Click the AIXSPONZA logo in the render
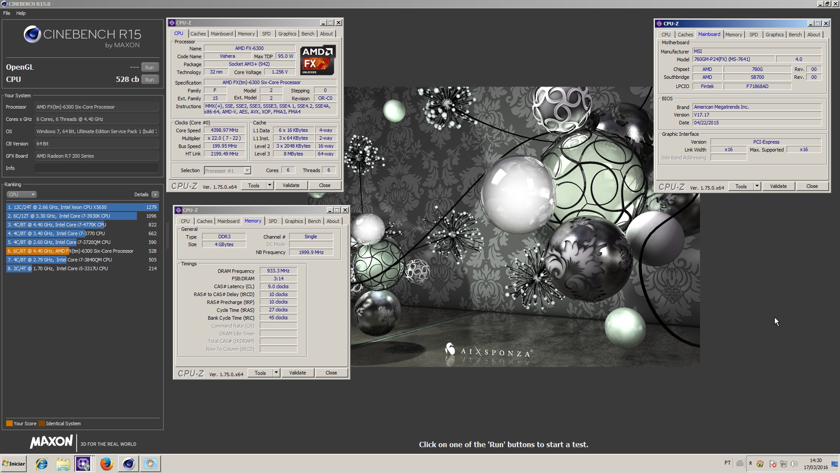 click(x=489, y=350)
